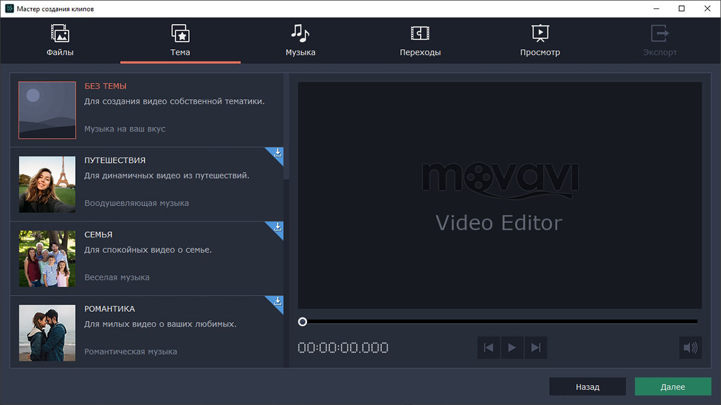721x405 pixels.
Task: Switch to the Тема tab
Action: (x=180, y=40)
